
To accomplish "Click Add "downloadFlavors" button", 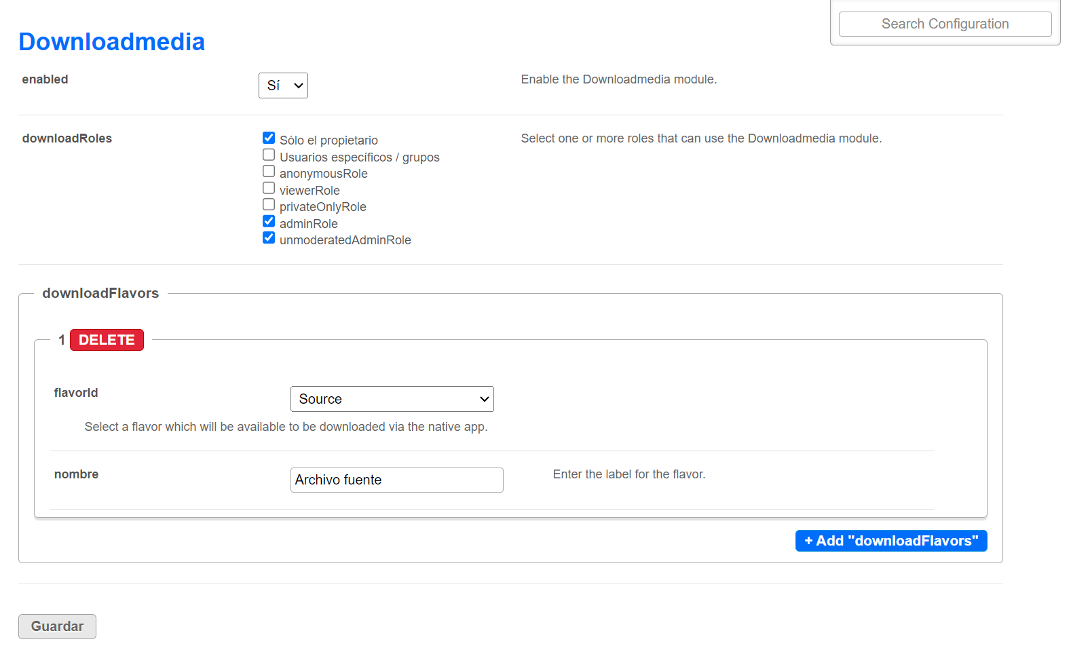I will [x=891, y=541].
